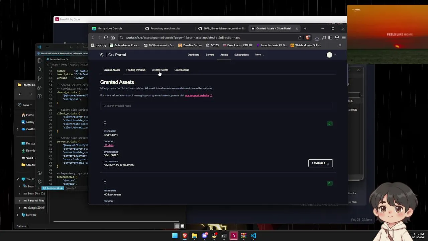Open VS Code Extensions icon
Image resolution: width=428 pixels, height=241 pixels.
click(x=39, y=96)
